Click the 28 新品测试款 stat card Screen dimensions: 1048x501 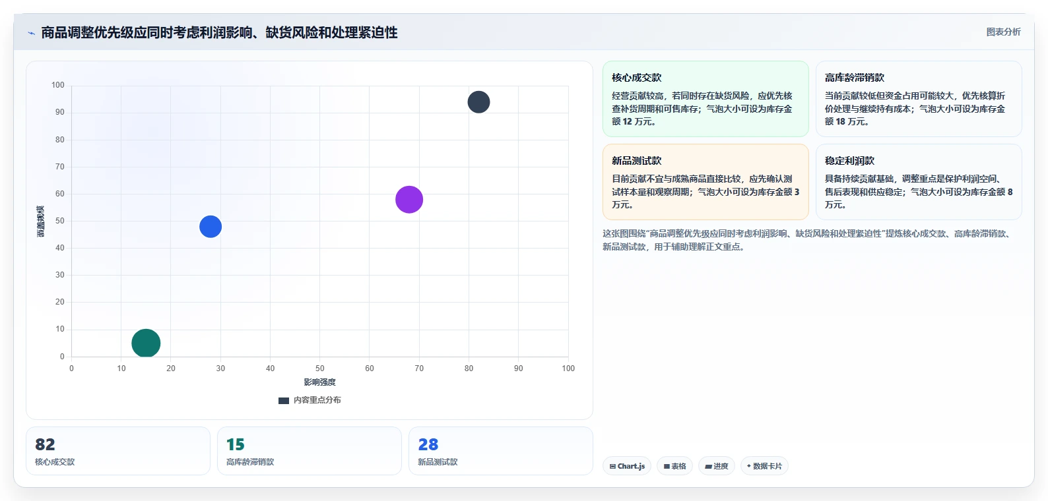501,451
